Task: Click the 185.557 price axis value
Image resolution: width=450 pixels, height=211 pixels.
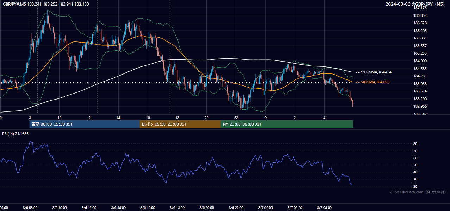Action: point(420,46)
